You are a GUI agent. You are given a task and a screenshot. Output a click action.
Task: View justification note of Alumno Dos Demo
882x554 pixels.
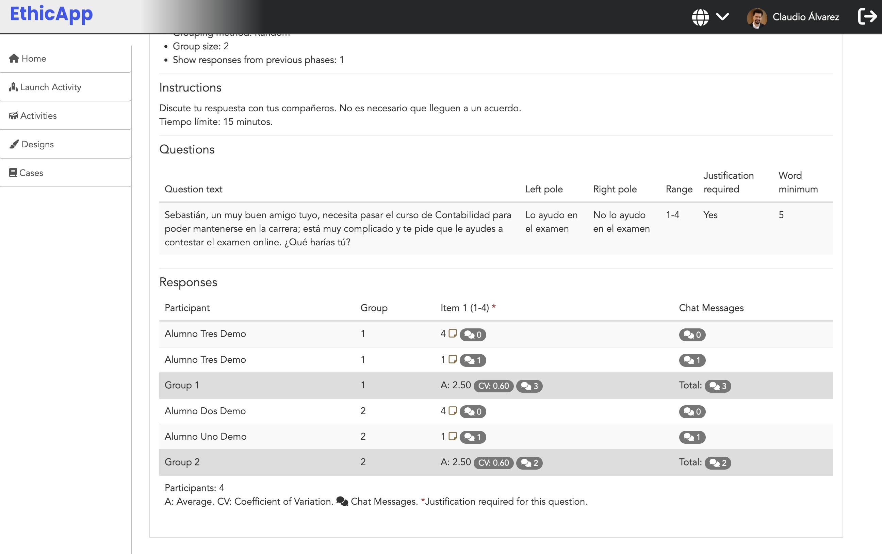452,410
